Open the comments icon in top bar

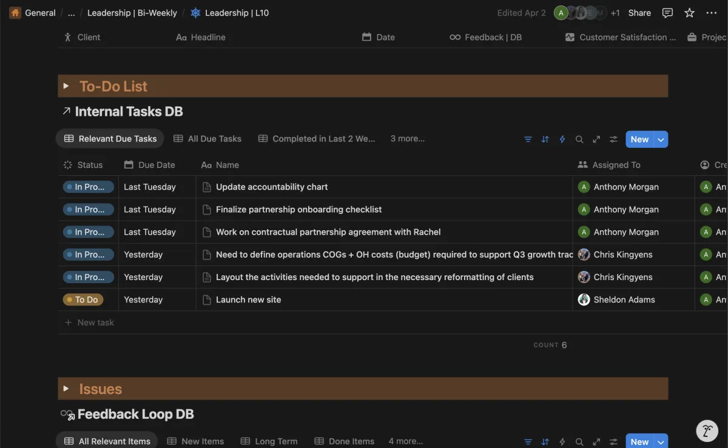point(667,13)
